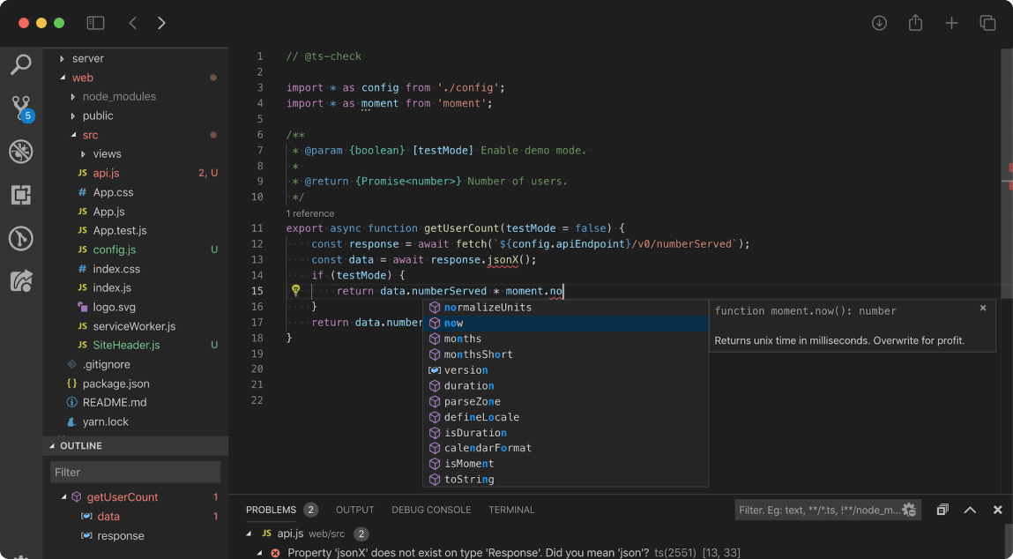Select 'duration' suggestion
The height and width of the screenshot is (559, 1013).
pyautogui.click(x=565, y=386)
